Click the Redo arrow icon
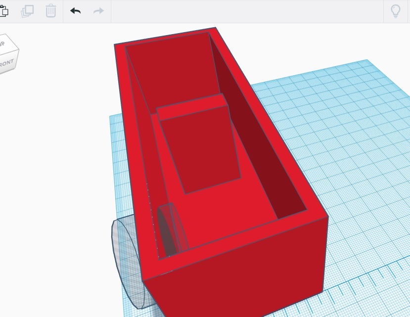Viewport: 410px width, 317px height. click(97, 10)
